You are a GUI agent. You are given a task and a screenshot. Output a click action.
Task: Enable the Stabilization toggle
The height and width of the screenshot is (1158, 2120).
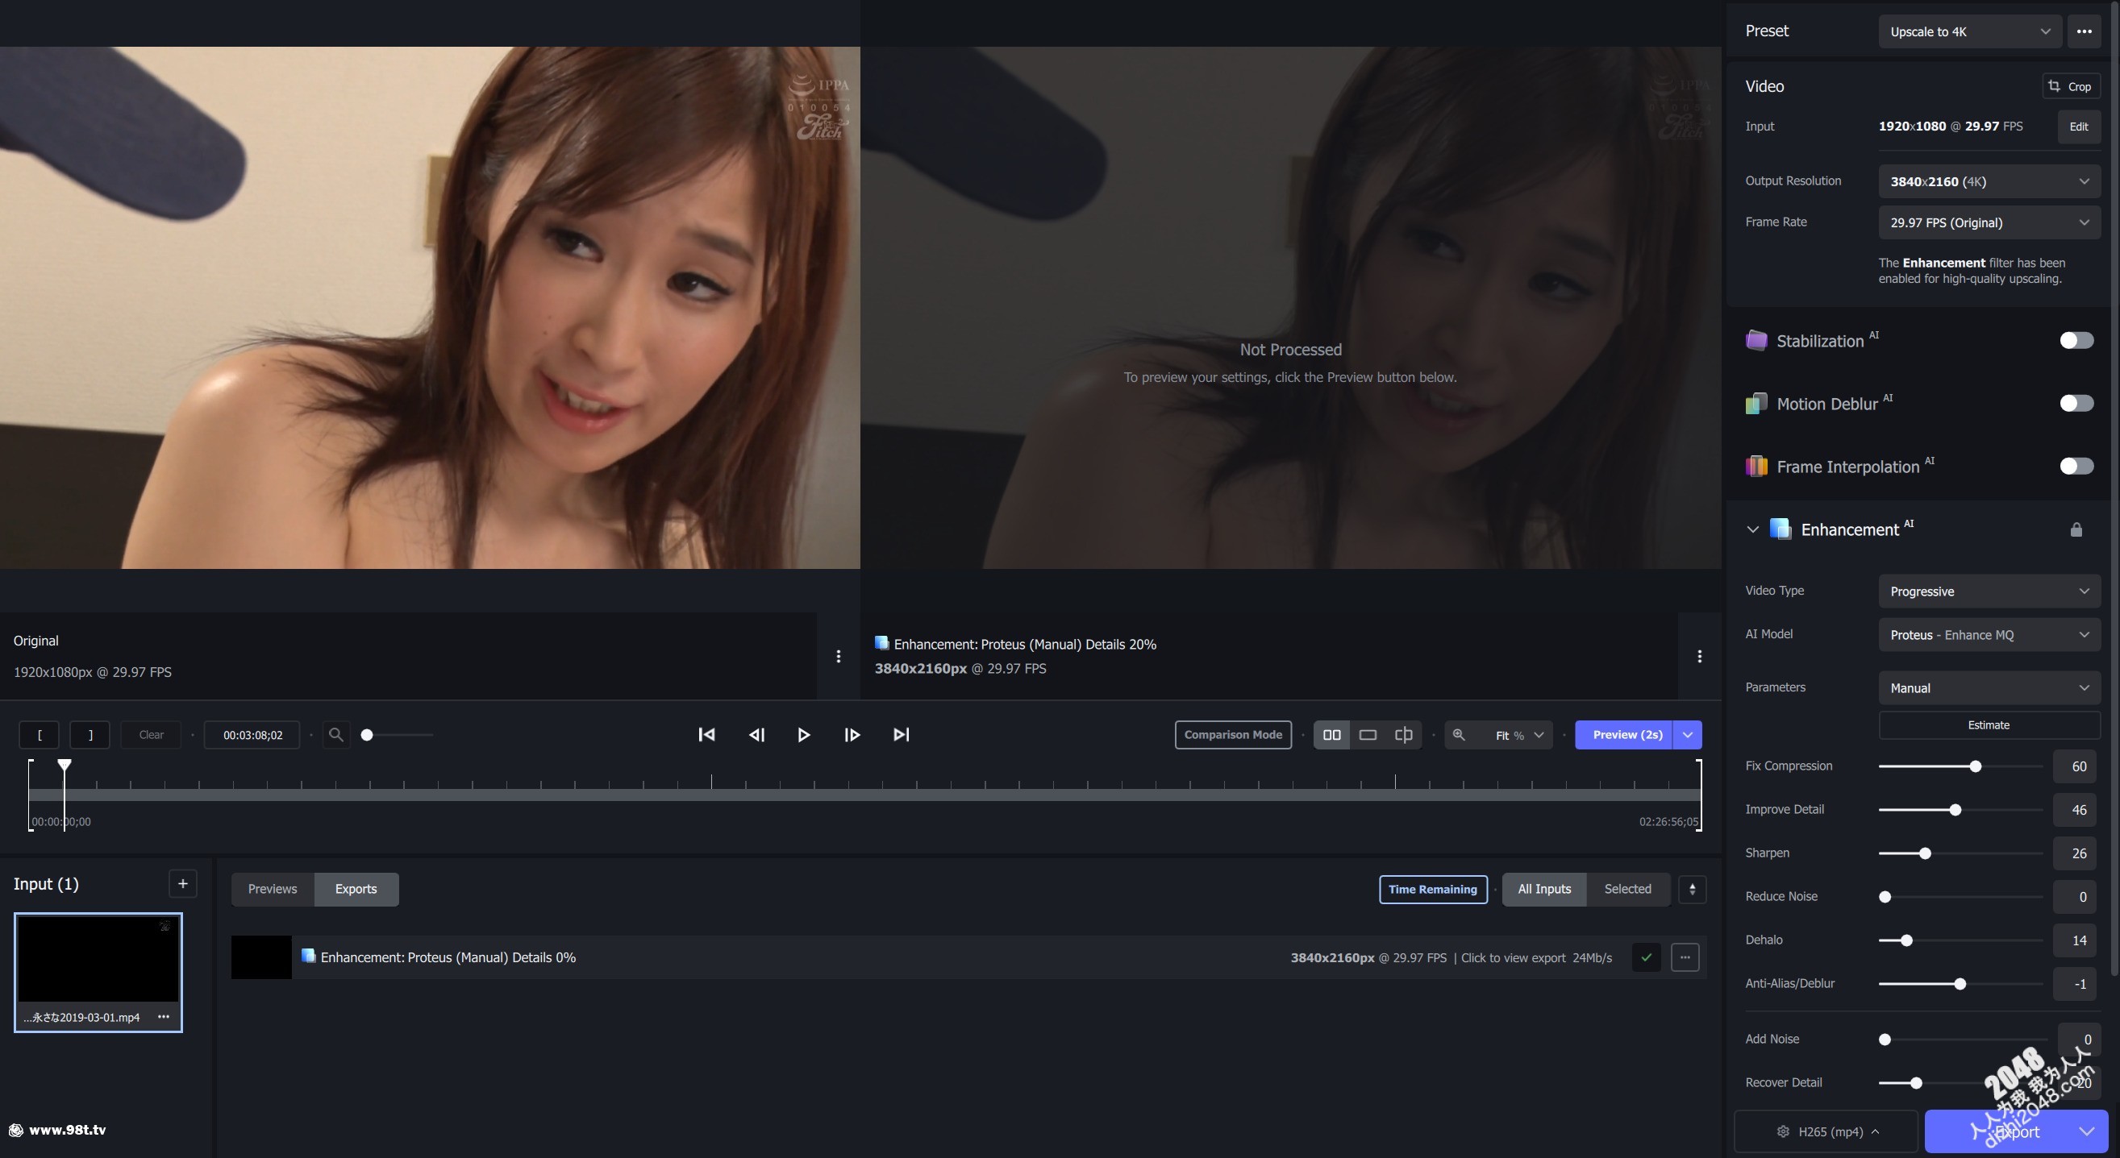2076,341
